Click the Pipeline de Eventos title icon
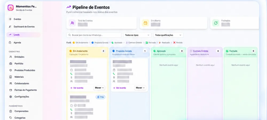 69,7
